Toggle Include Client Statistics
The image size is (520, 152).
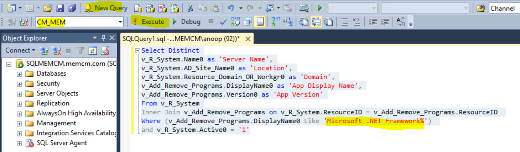pos(288,22)
